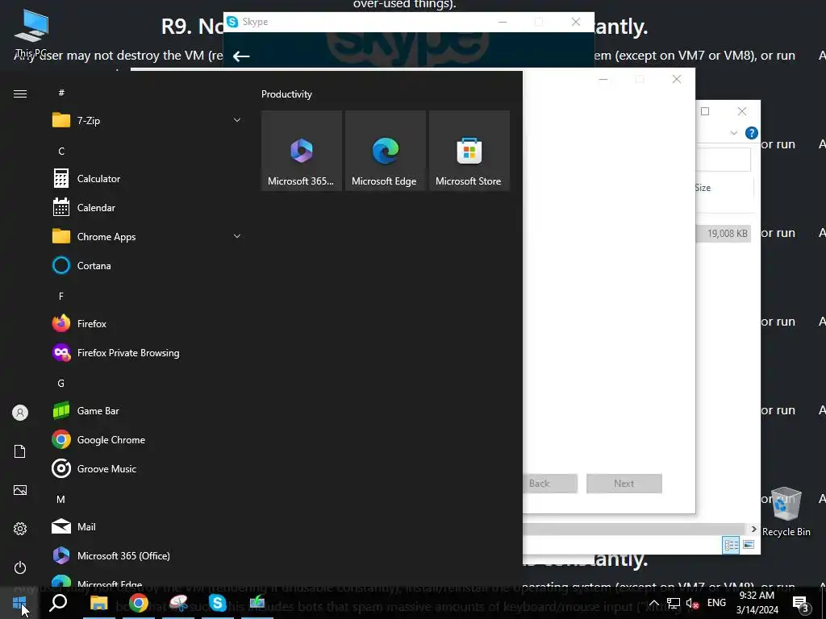This screenshot has width=826, height=619.
Task: Click the Productivity group title
Action: click(x=286, y=94)
